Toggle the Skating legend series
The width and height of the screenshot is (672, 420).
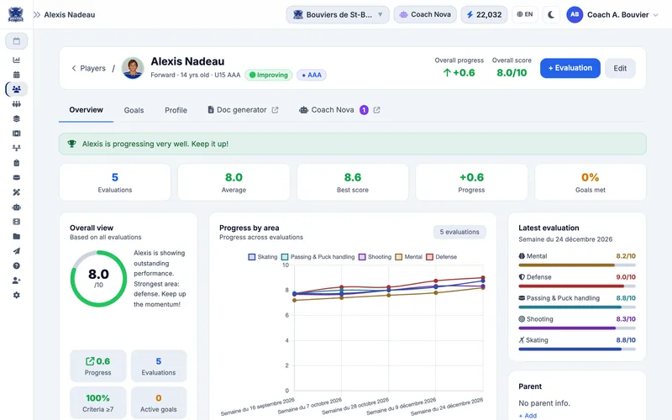[263, 257]
